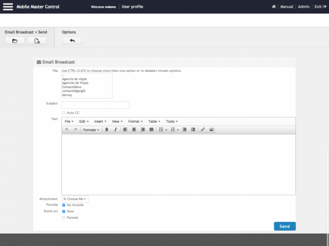Click into the Subject input field

tap(95, 105)
